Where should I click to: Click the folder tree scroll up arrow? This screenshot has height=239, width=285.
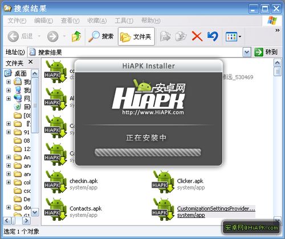coord(35,73)
